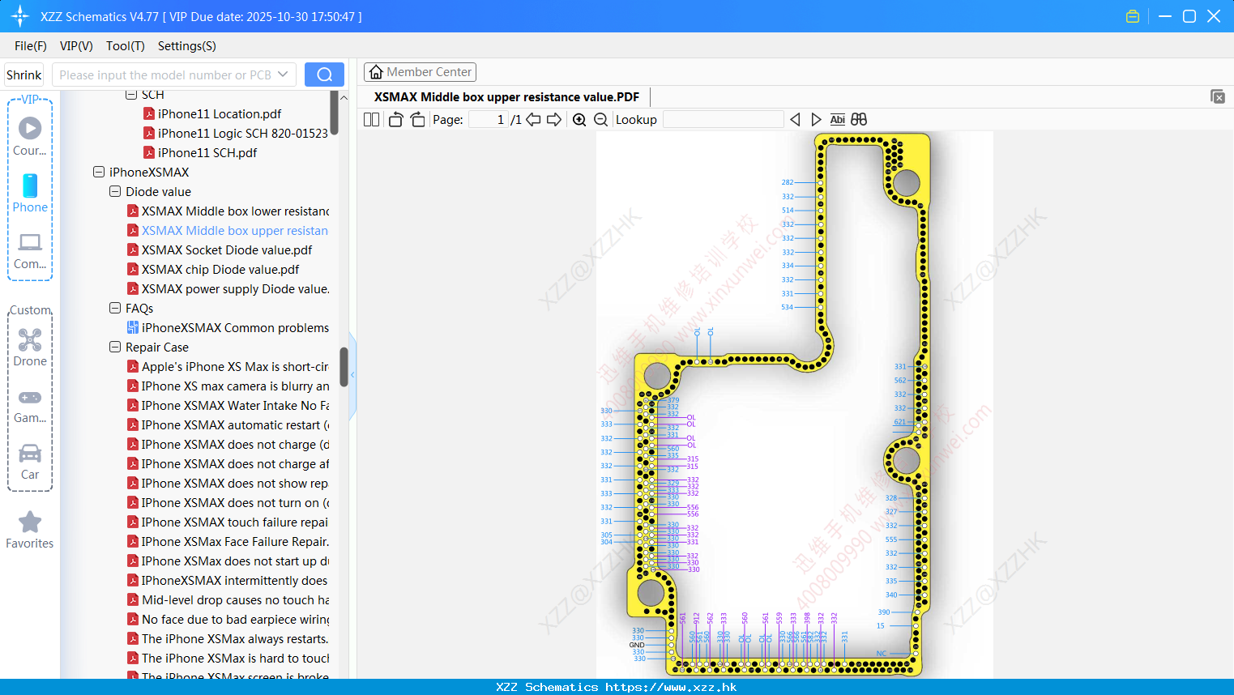This screenshot has width=1234, height=695.
Task: Open XSMAX Socket Diode value.pdf
Action: pos(220,250)
